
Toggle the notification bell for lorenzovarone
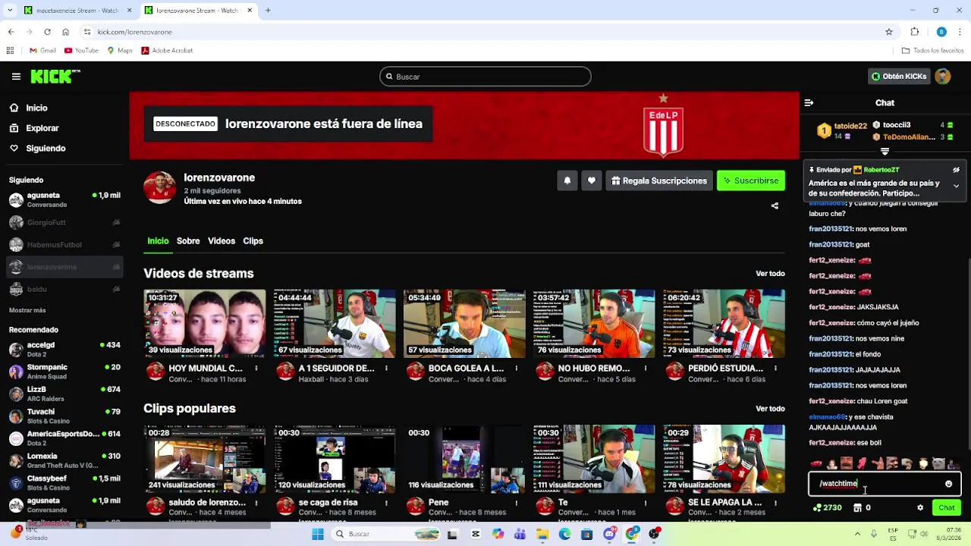[x=567, y=180]
